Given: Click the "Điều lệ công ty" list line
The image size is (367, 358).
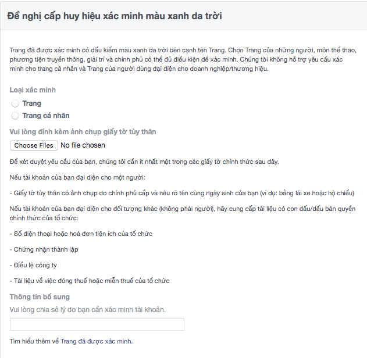Looking at the screenshot, I should [x=33, y=265].
